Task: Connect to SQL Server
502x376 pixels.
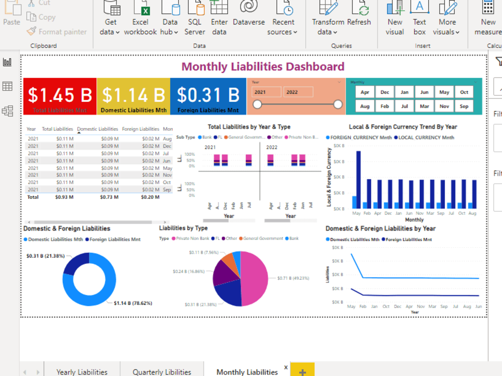Action: click(195, 20)
